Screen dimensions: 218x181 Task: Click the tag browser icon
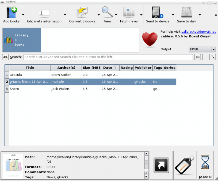tap(185, 165)
